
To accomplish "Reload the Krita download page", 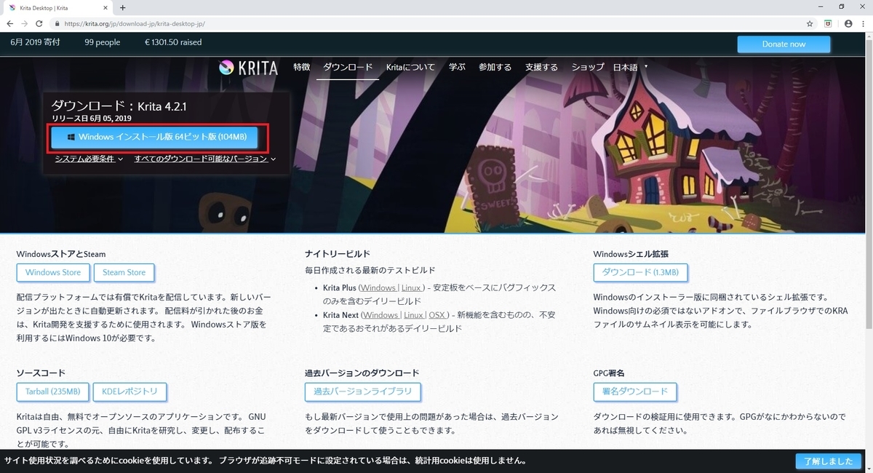I will [40, 23].
